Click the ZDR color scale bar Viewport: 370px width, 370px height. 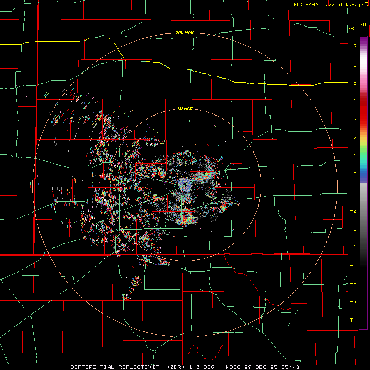363,183
